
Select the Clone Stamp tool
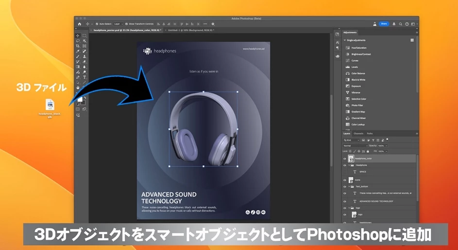pos(85,56)
